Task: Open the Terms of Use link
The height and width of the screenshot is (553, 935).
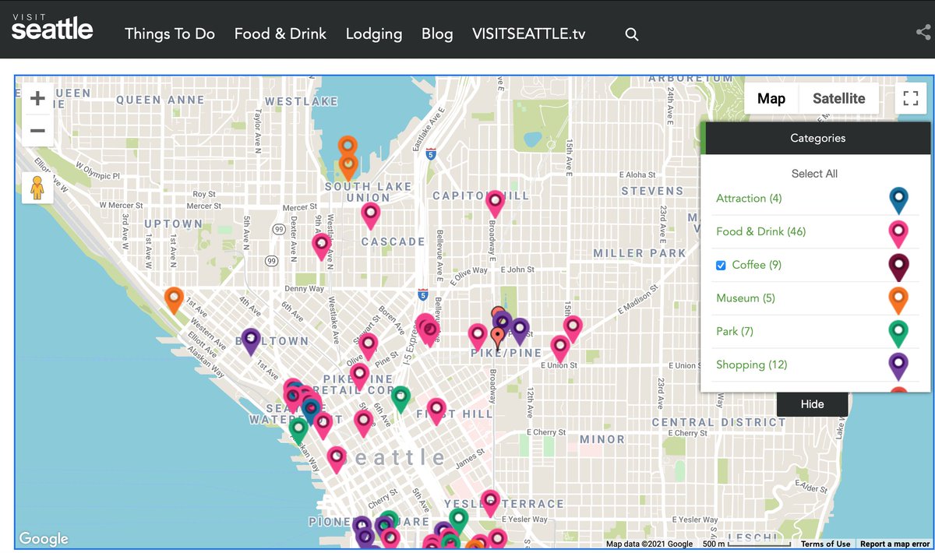Action: 826,544
